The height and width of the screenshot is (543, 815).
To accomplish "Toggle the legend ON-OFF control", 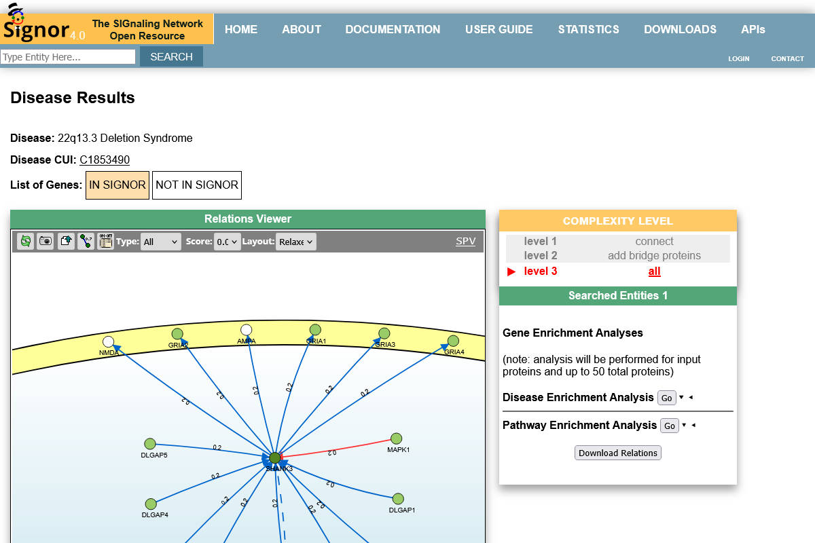I will pos(105,241).
